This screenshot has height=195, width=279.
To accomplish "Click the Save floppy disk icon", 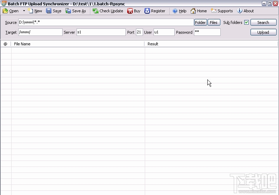I will (48, 11).
